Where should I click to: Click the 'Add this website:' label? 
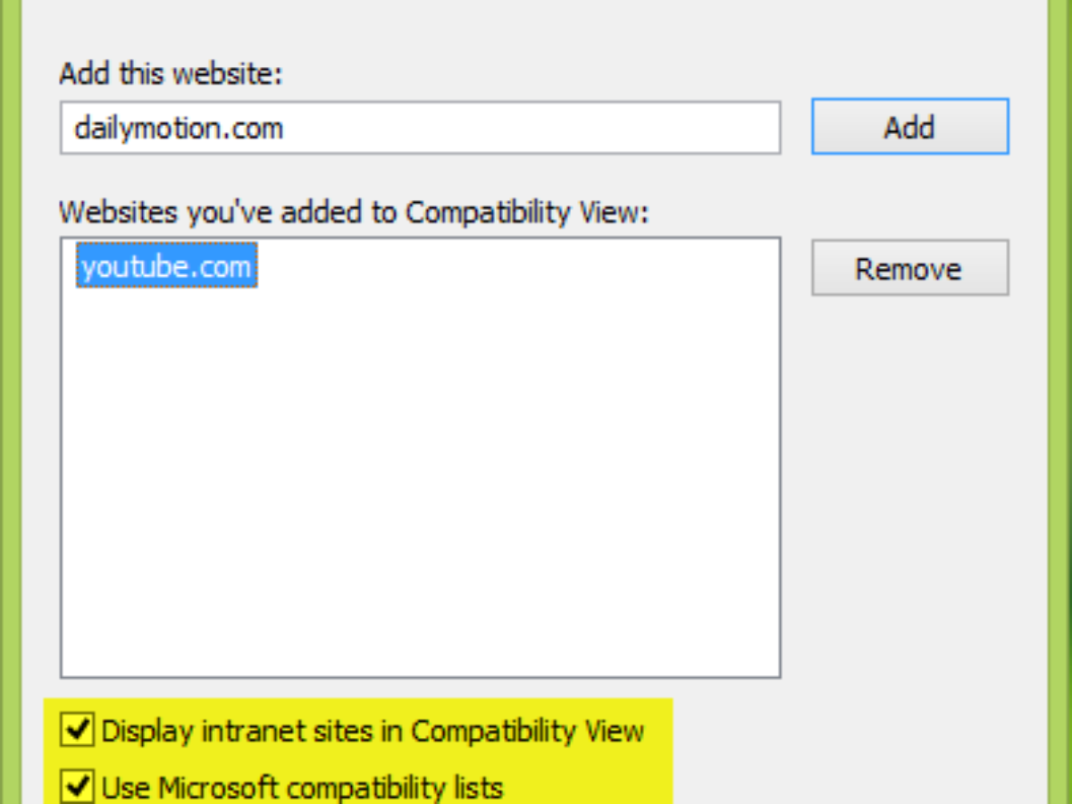click(171, 73)
